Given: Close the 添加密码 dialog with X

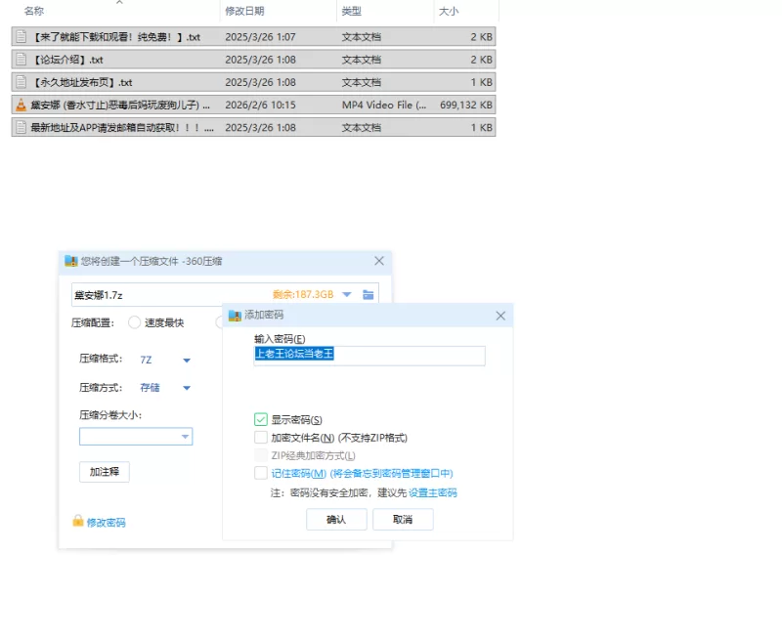Looking at the screenshot, I should click(500, 316).
